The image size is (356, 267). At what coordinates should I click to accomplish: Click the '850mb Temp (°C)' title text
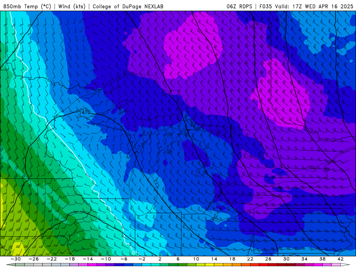tap(27, 6)
